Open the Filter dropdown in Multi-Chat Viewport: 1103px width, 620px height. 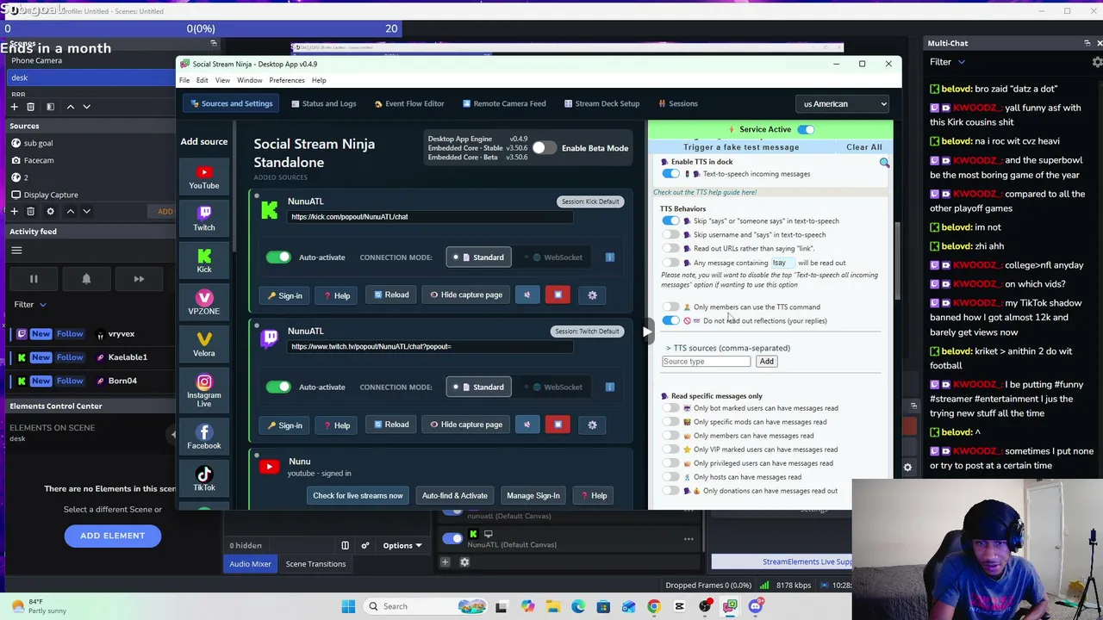click(947, 62)
